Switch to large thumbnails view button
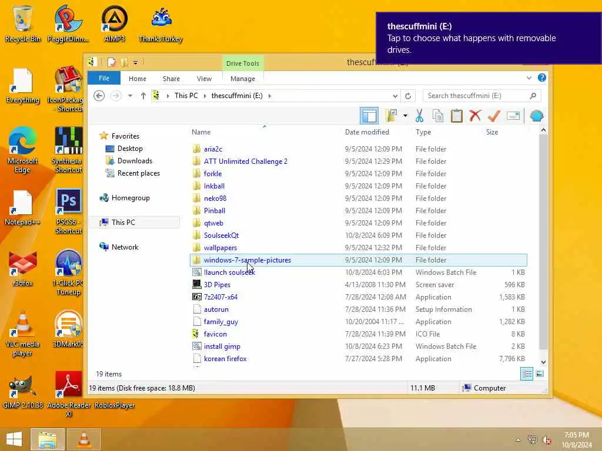Image resolution: width=602 pixels, height=451 pixels. 540,373
